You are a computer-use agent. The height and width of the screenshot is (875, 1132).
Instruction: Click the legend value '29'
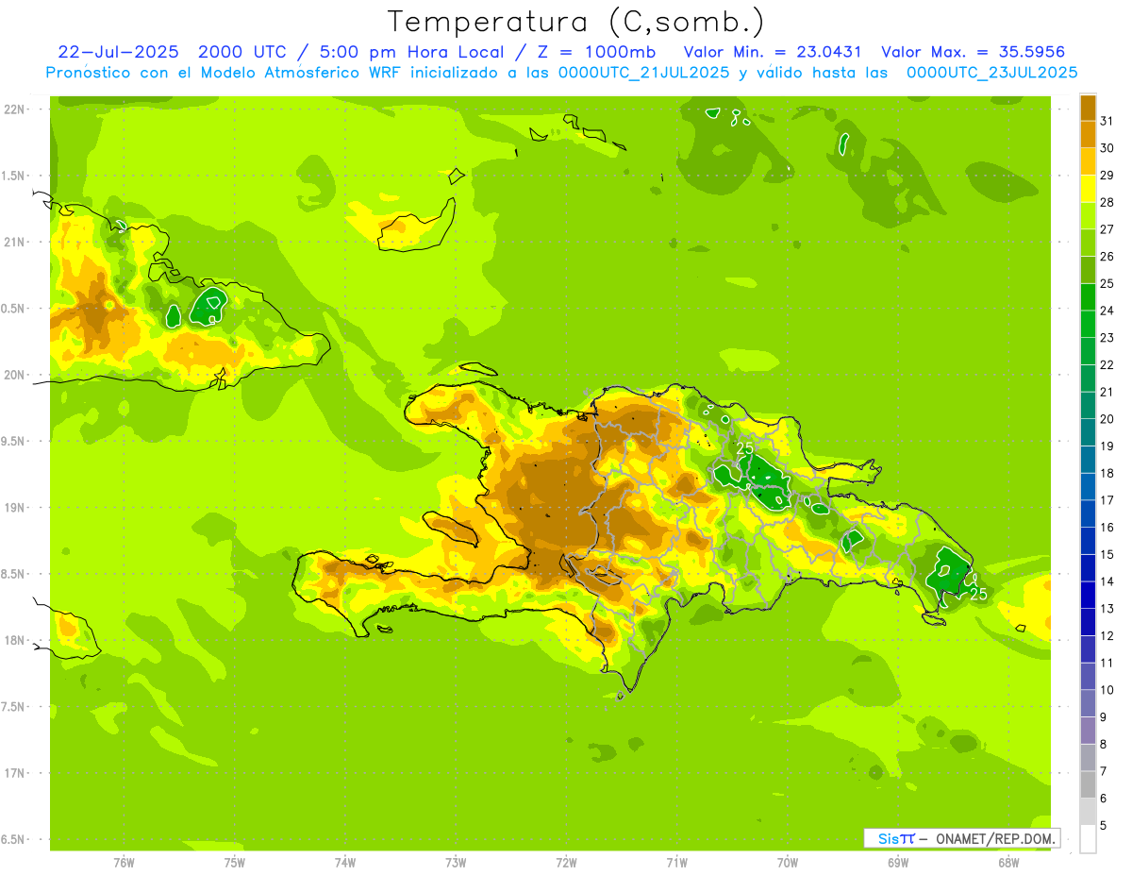(1107, 175)
